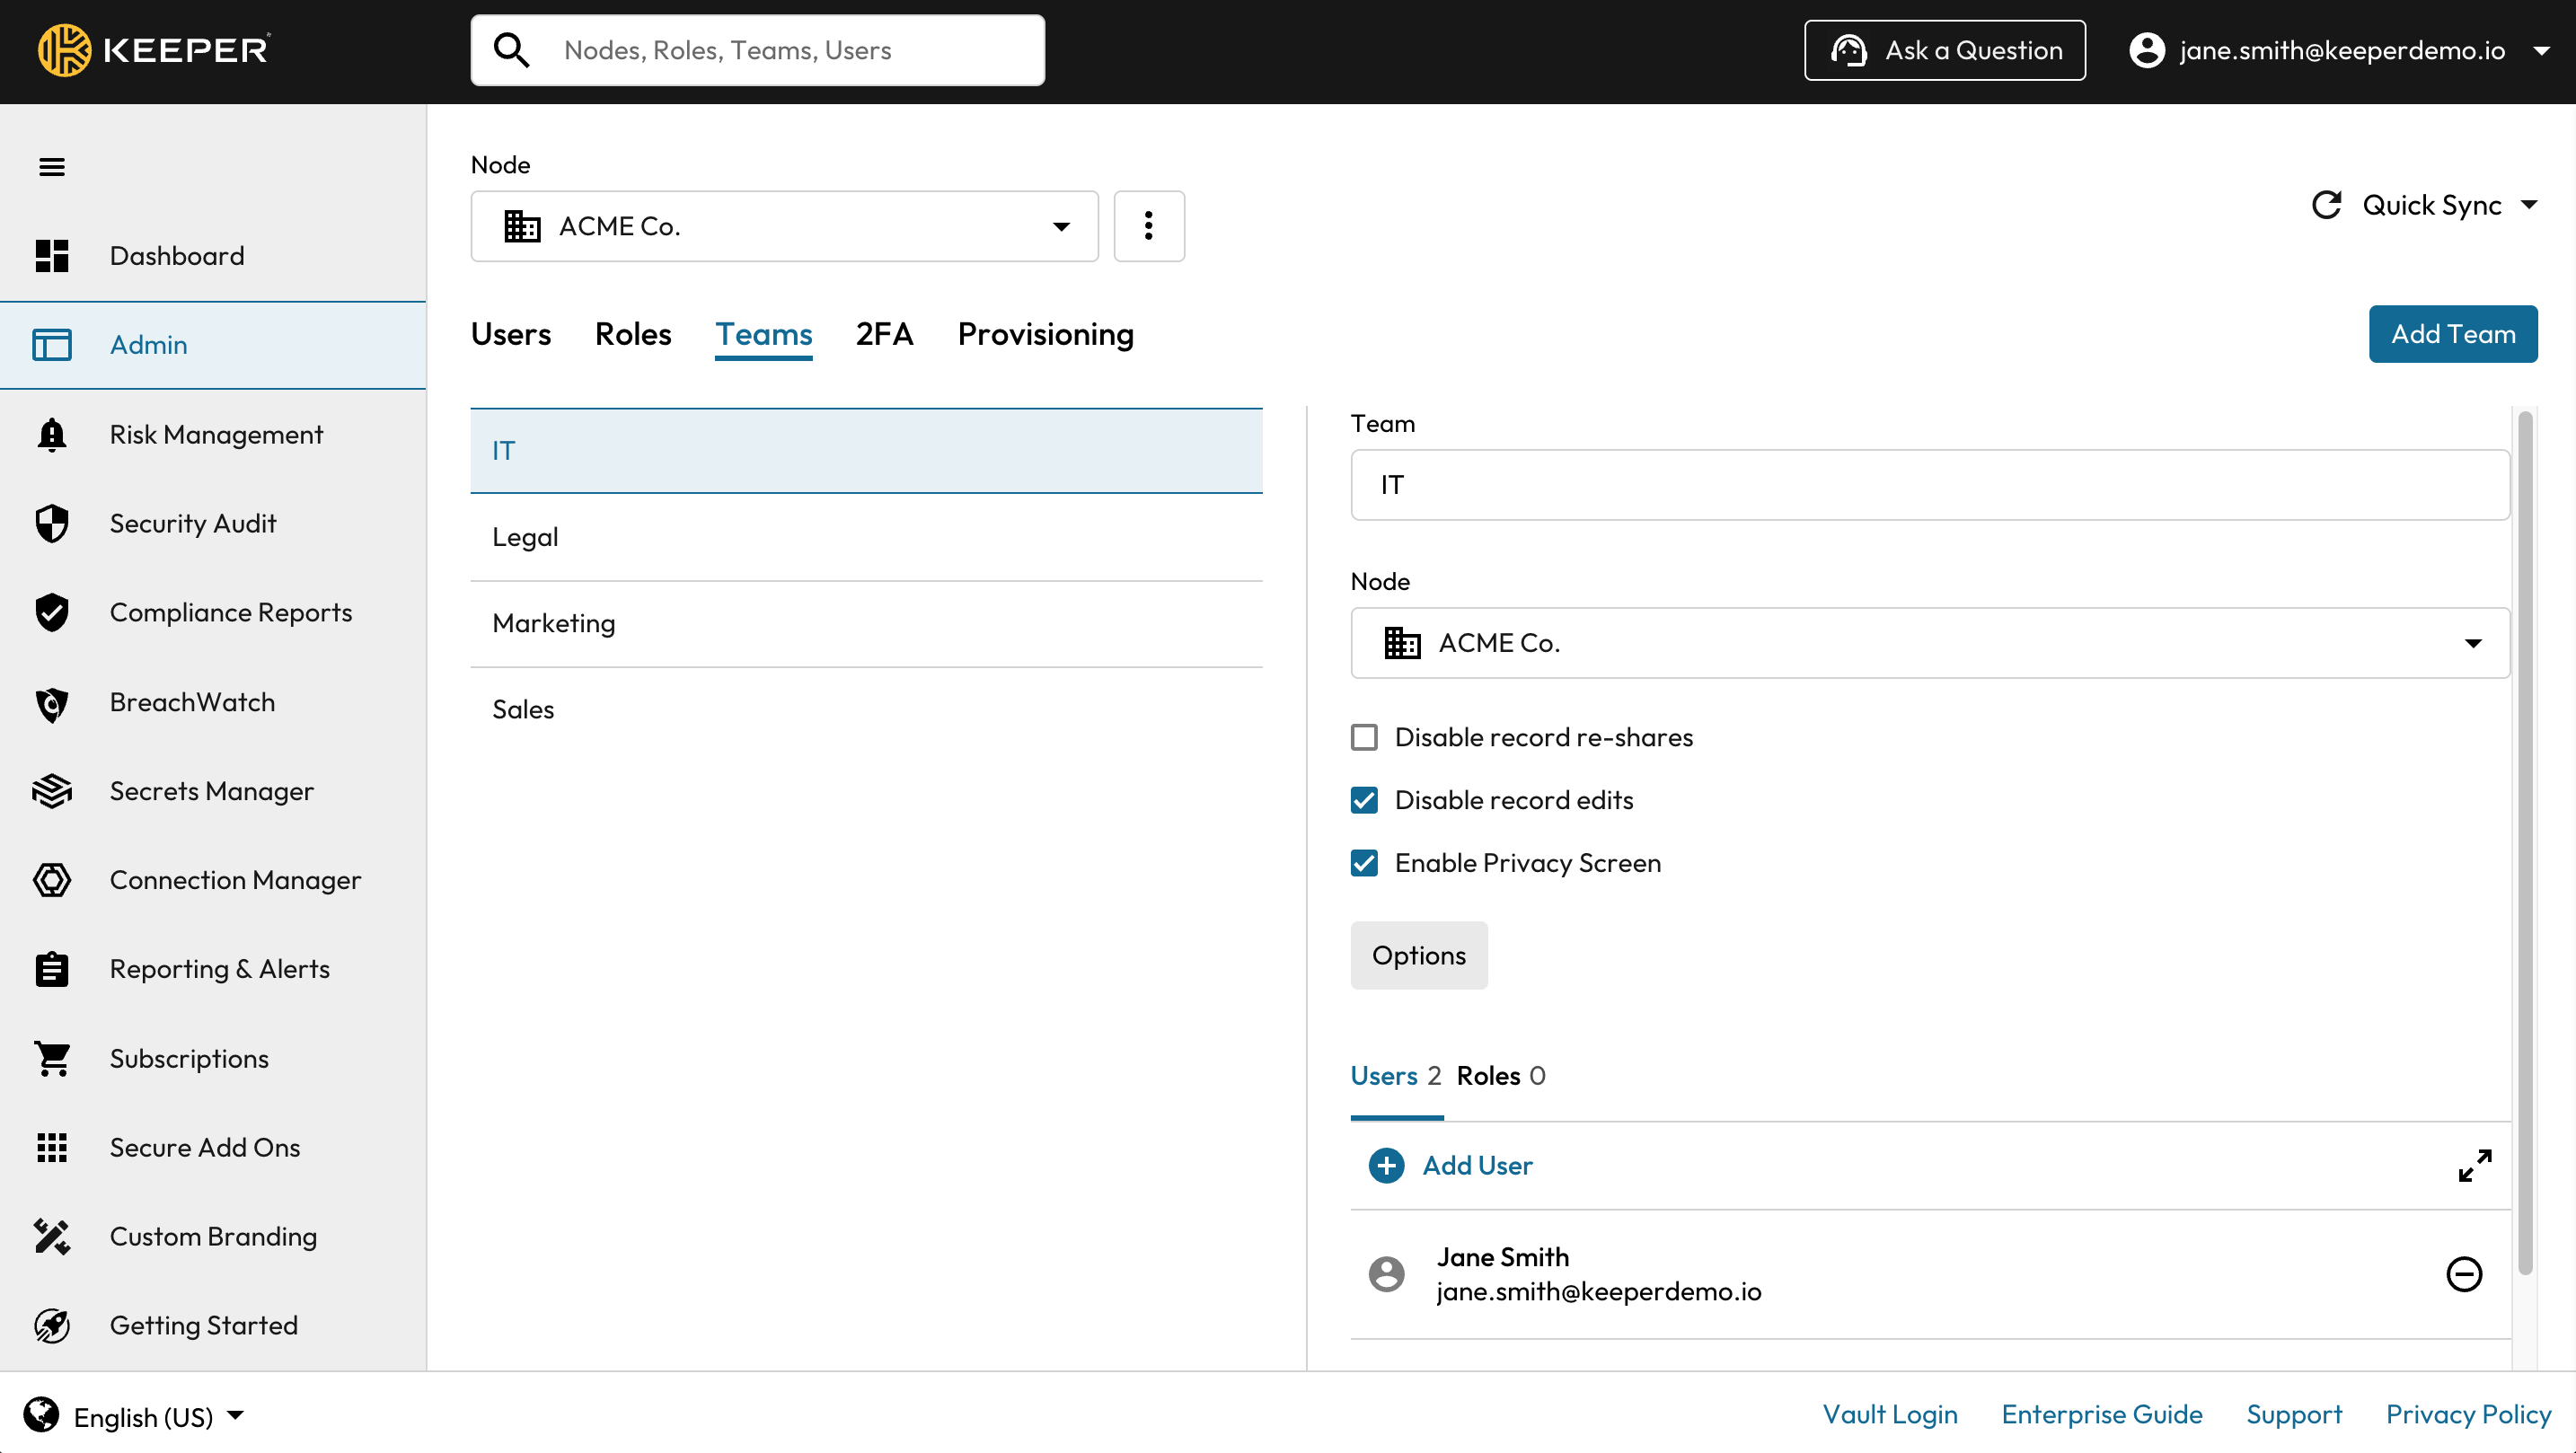
Task: Open the Custom Branding sidebar icon
Action: pos(52,1236)
